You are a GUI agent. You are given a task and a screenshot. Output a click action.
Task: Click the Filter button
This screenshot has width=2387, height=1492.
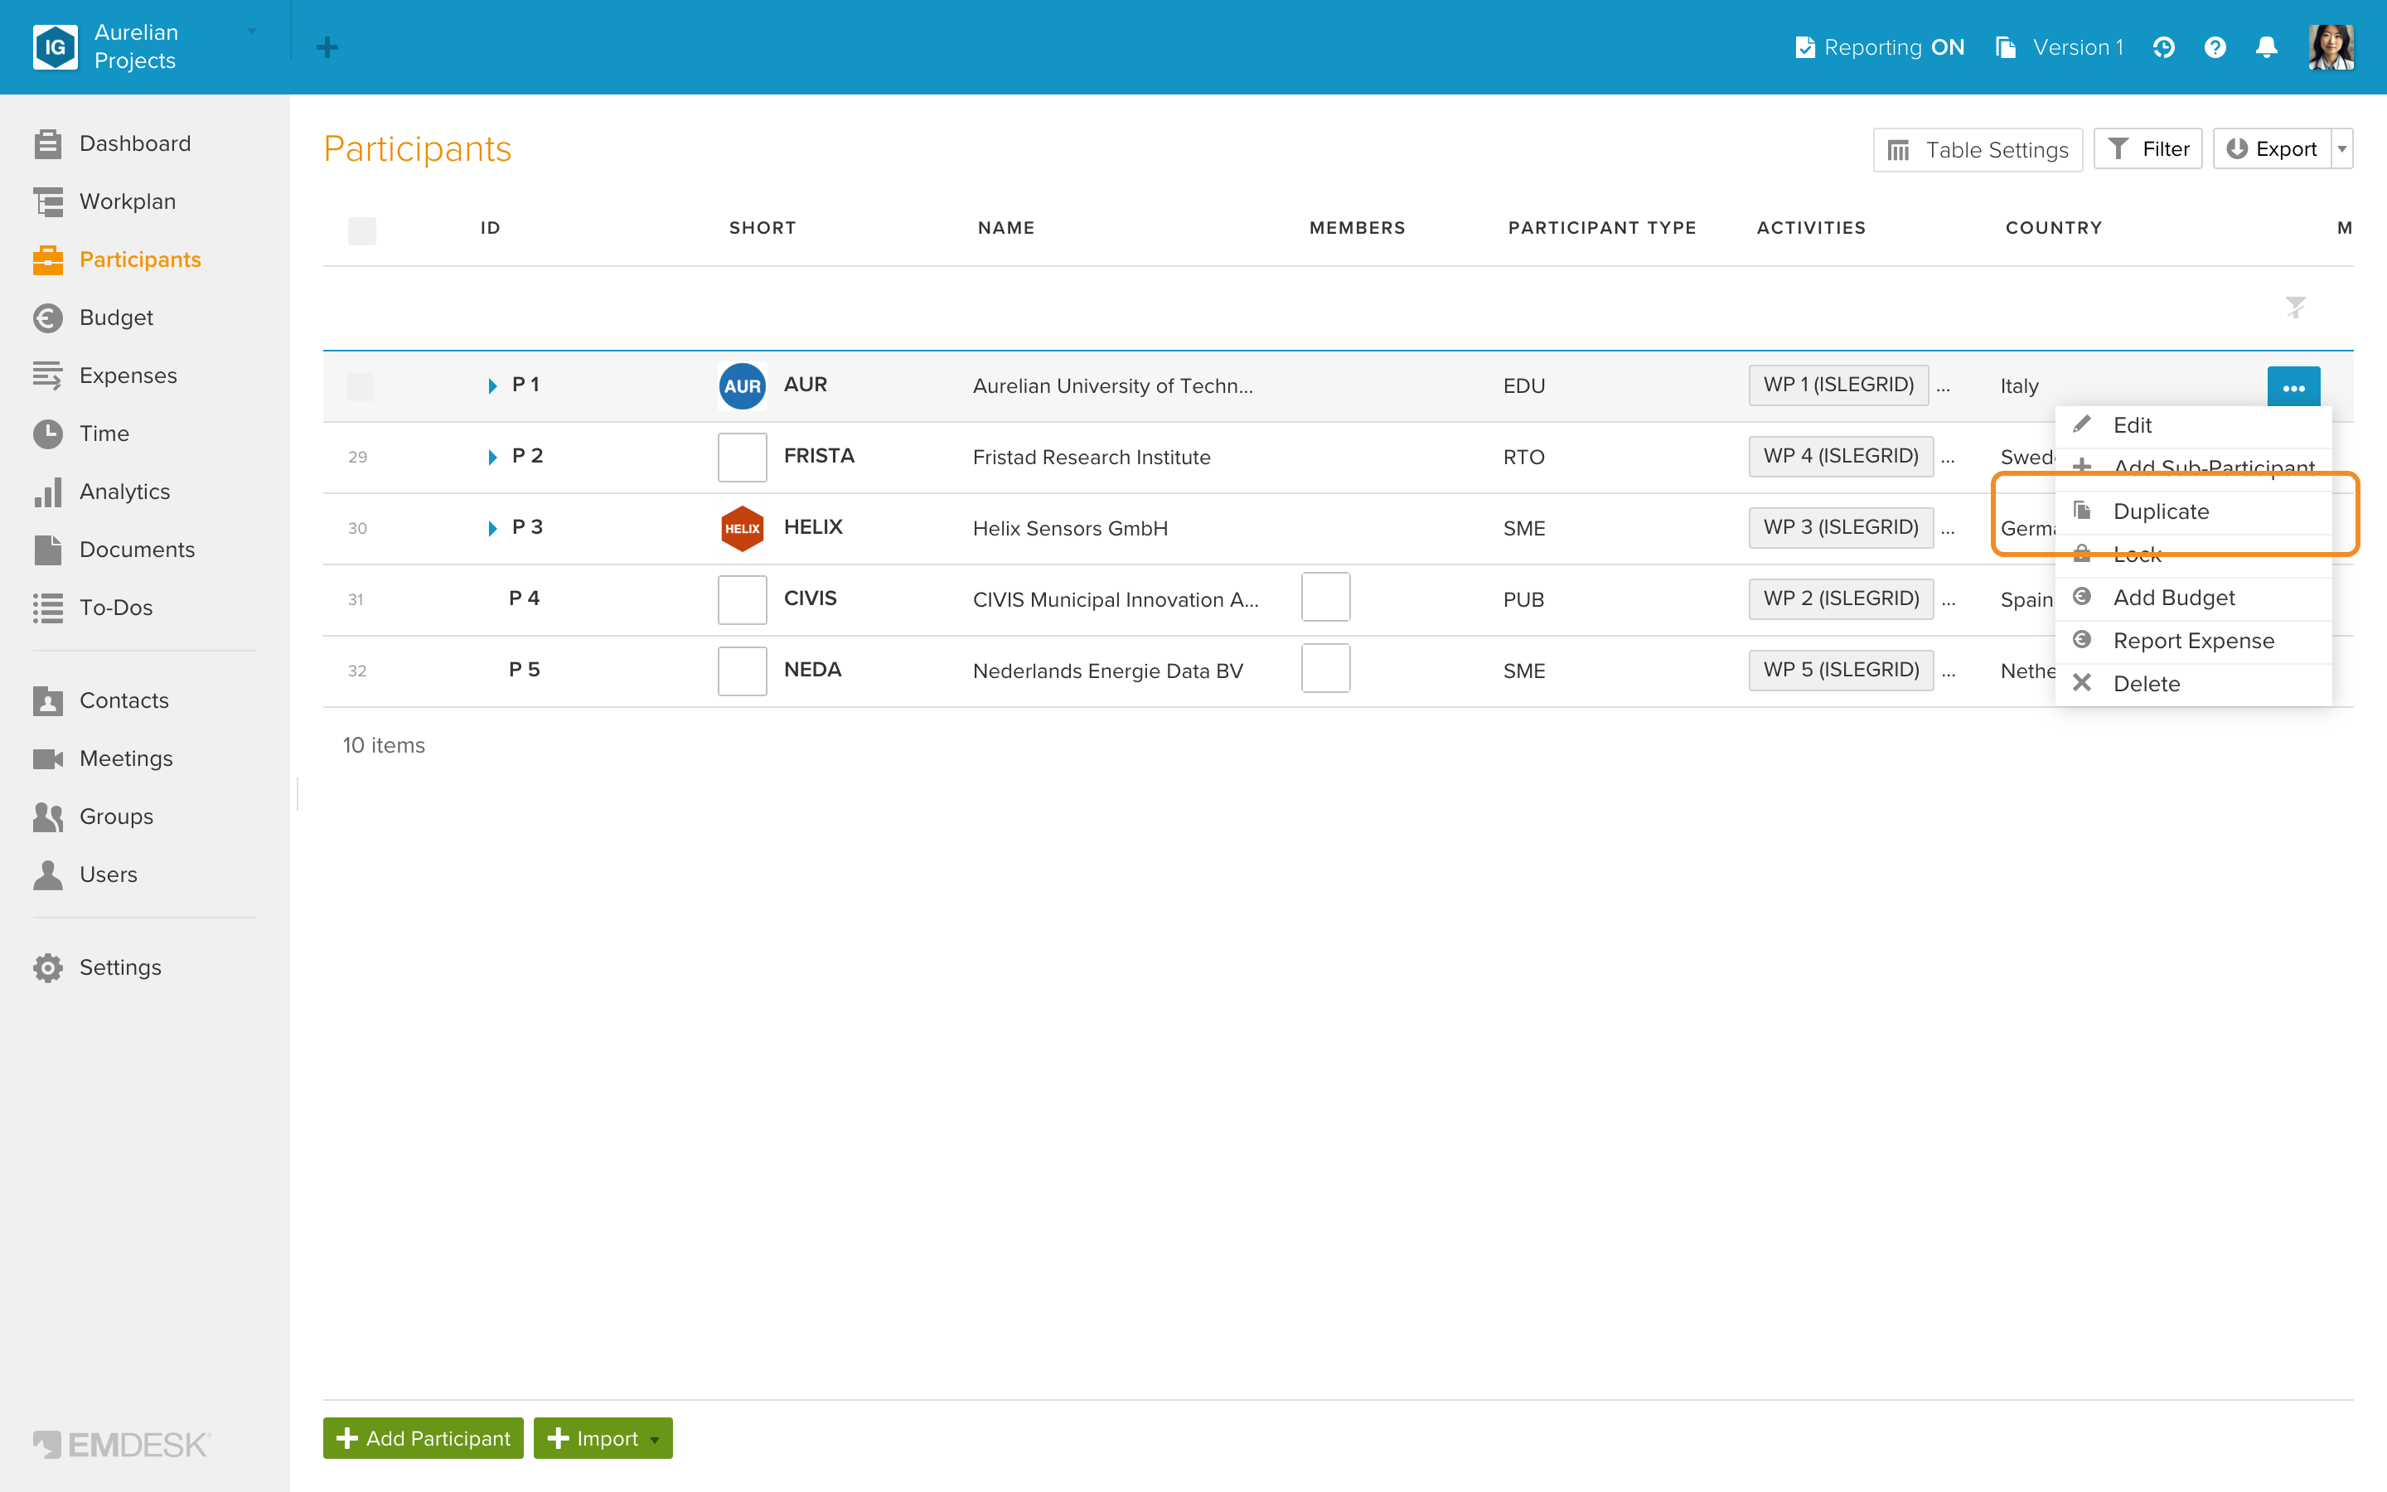click(x=2148, y=149)
